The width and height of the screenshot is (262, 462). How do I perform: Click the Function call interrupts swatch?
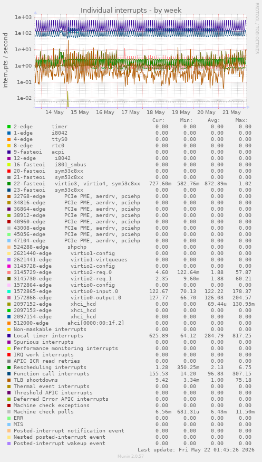(9, 374)
